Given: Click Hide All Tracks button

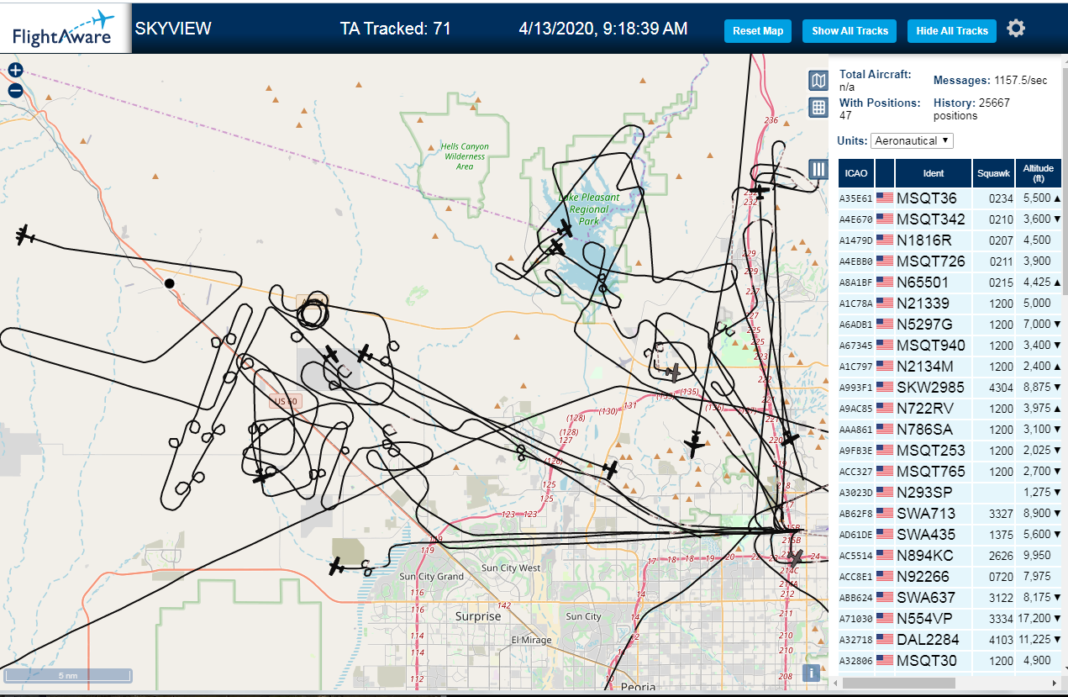Looking at the screenshot, I should [952, 31].
